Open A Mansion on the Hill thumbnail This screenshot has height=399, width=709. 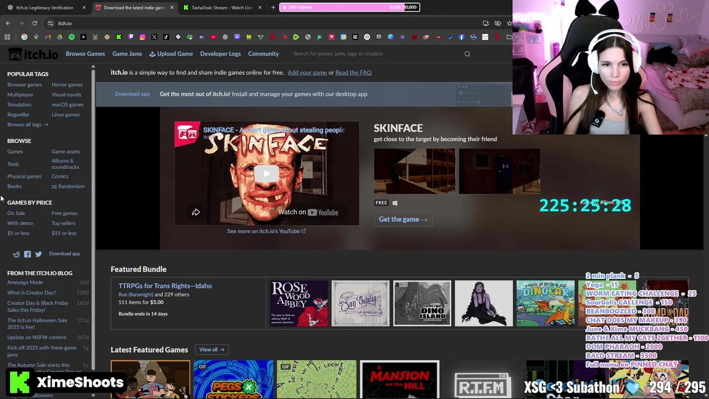(x=399, y=380)
